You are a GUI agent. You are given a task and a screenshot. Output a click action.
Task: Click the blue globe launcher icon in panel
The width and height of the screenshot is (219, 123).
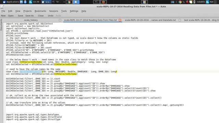(25, 2)
